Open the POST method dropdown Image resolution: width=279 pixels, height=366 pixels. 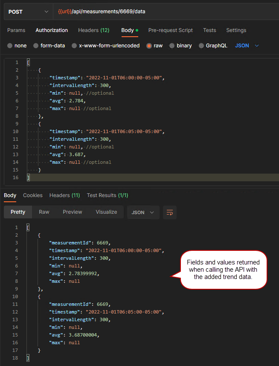28,12
